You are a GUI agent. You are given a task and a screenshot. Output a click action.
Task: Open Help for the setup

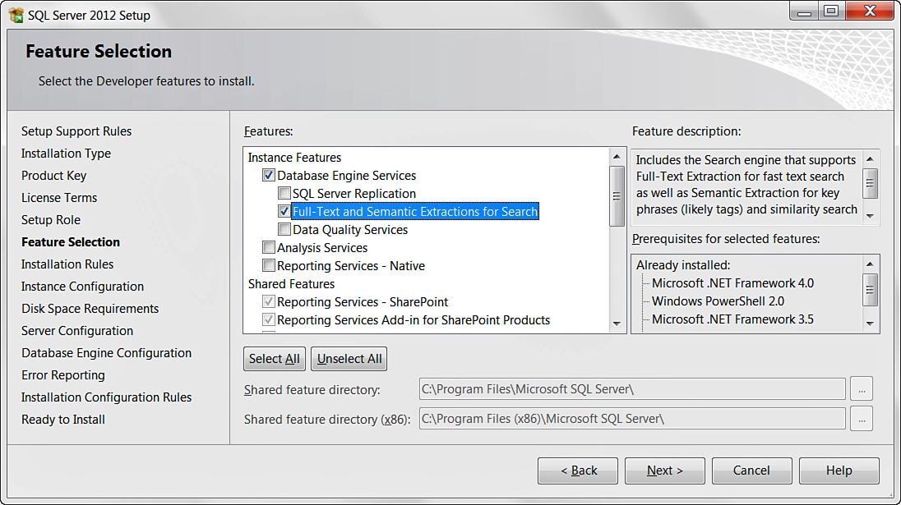[x=839, y=471]
